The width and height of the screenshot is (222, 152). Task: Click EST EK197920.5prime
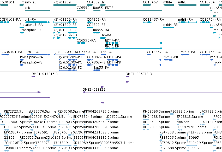pyautogui.click(x=192, y=127)
